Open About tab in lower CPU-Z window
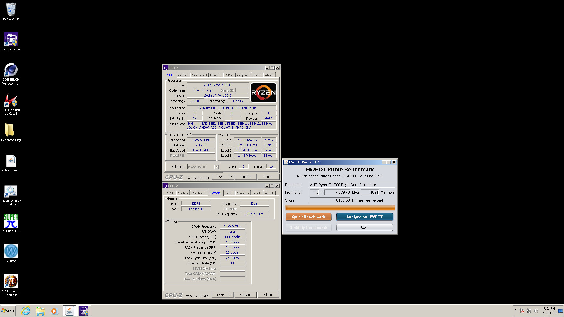Image resolution: width=564 pixels, height=317 pixels. tap(269, 193)
